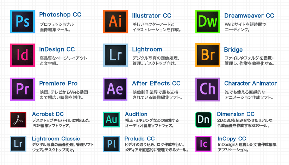Open the InCopy CC Ic icon

pyautogui.click(x=203, y=144)
